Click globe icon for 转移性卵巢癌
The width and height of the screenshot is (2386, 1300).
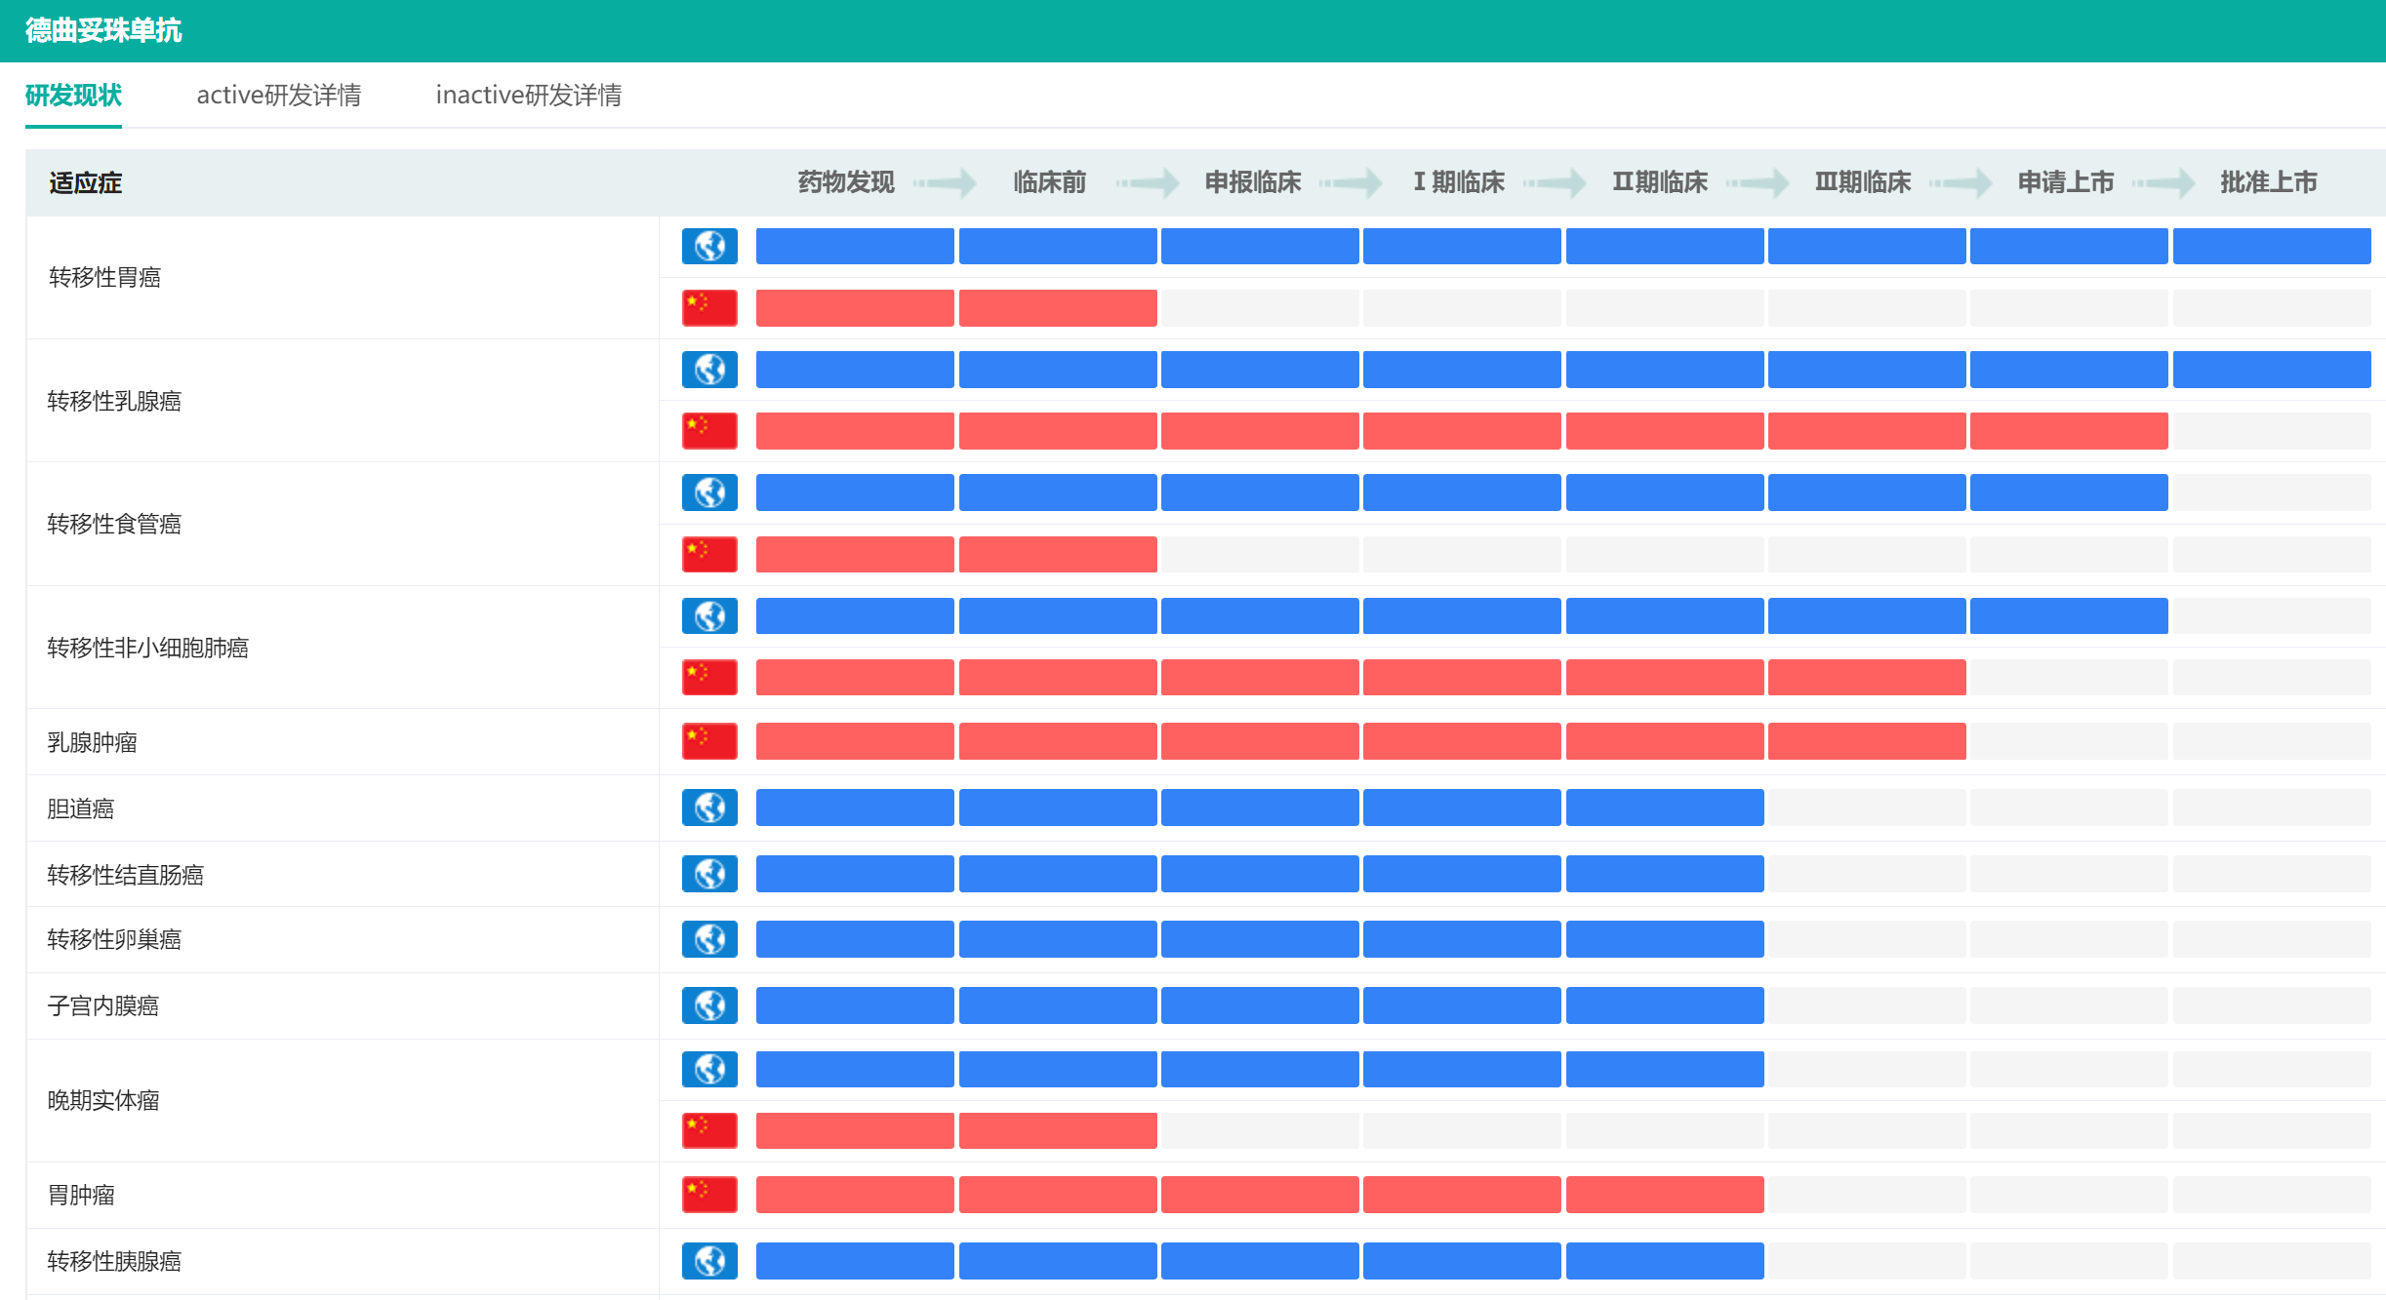coord(709,938)
